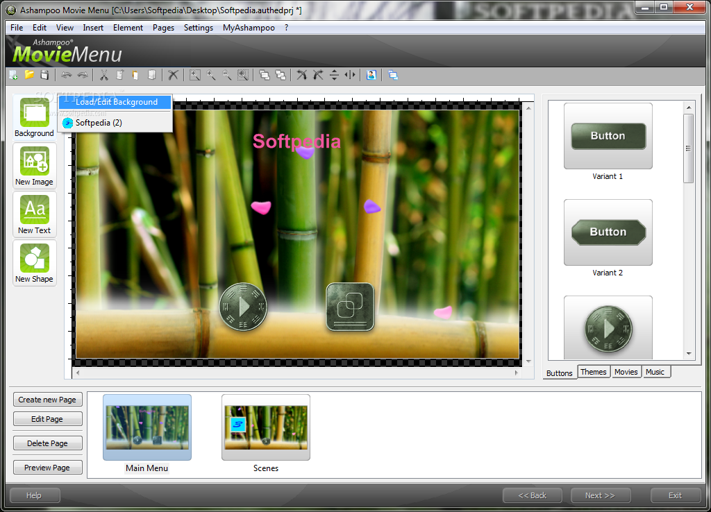
Task: Delete the element with the X toolbar icon
Action: click(173, 75)
